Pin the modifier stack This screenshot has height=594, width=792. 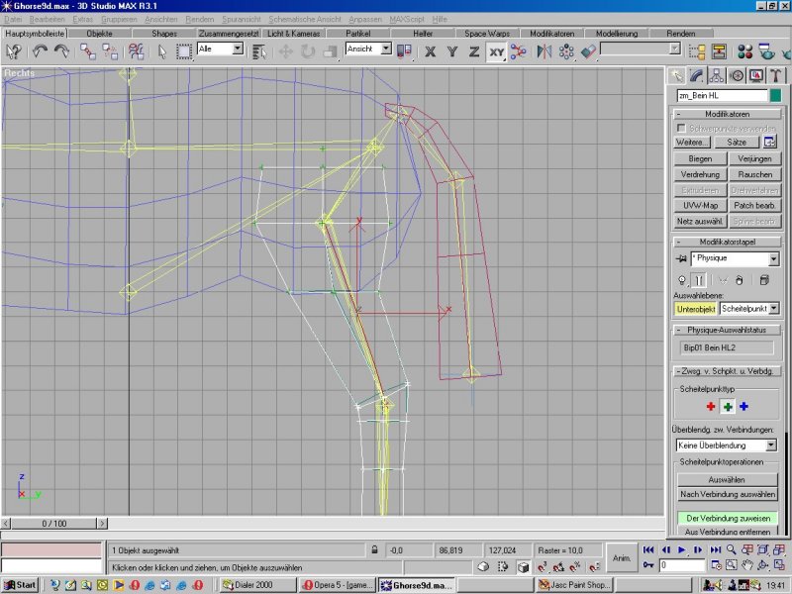[682, 258]
